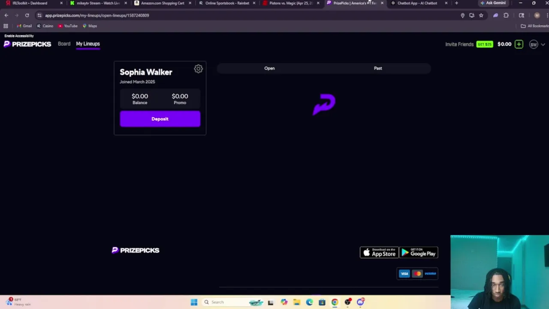Reload the page
This screenshot has width=549, height=309.
click(x=27, y=15)
